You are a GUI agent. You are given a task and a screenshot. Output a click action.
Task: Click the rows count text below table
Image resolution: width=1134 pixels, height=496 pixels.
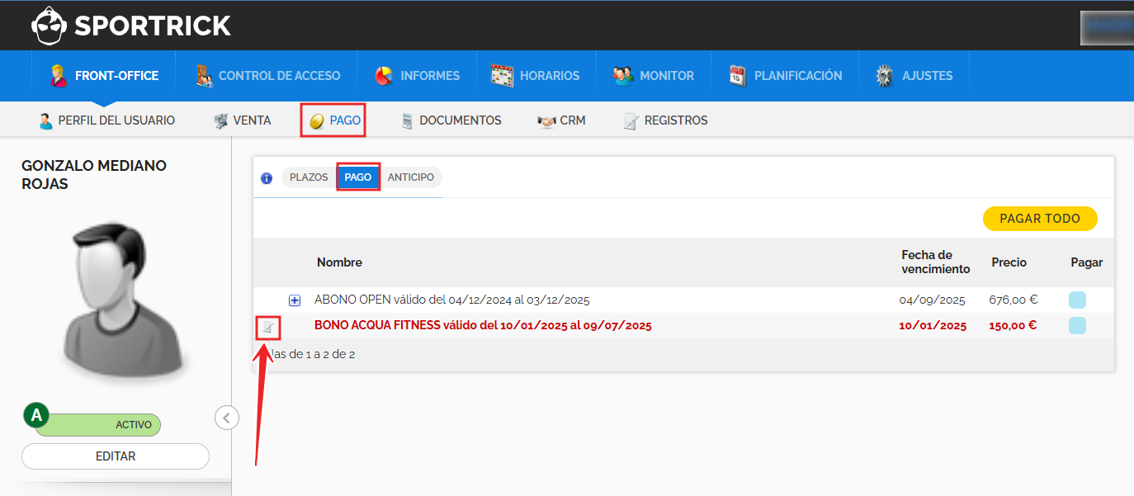click(308, 354)
